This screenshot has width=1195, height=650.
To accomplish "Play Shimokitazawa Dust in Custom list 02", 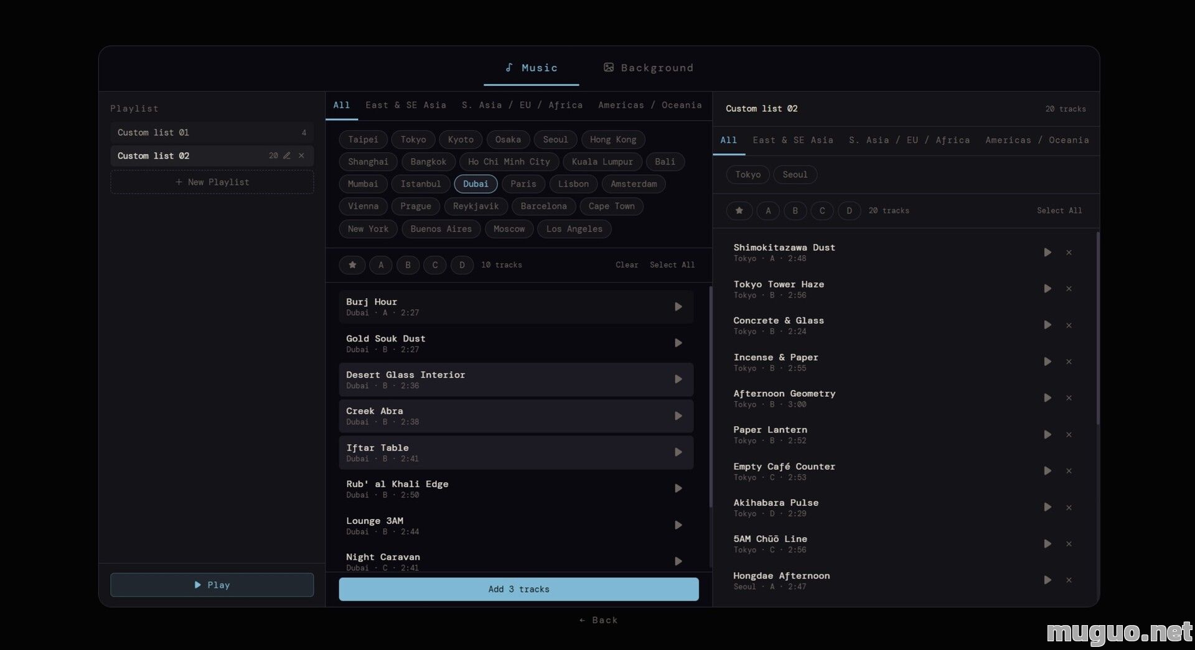I will click(x=1047, y=253).
